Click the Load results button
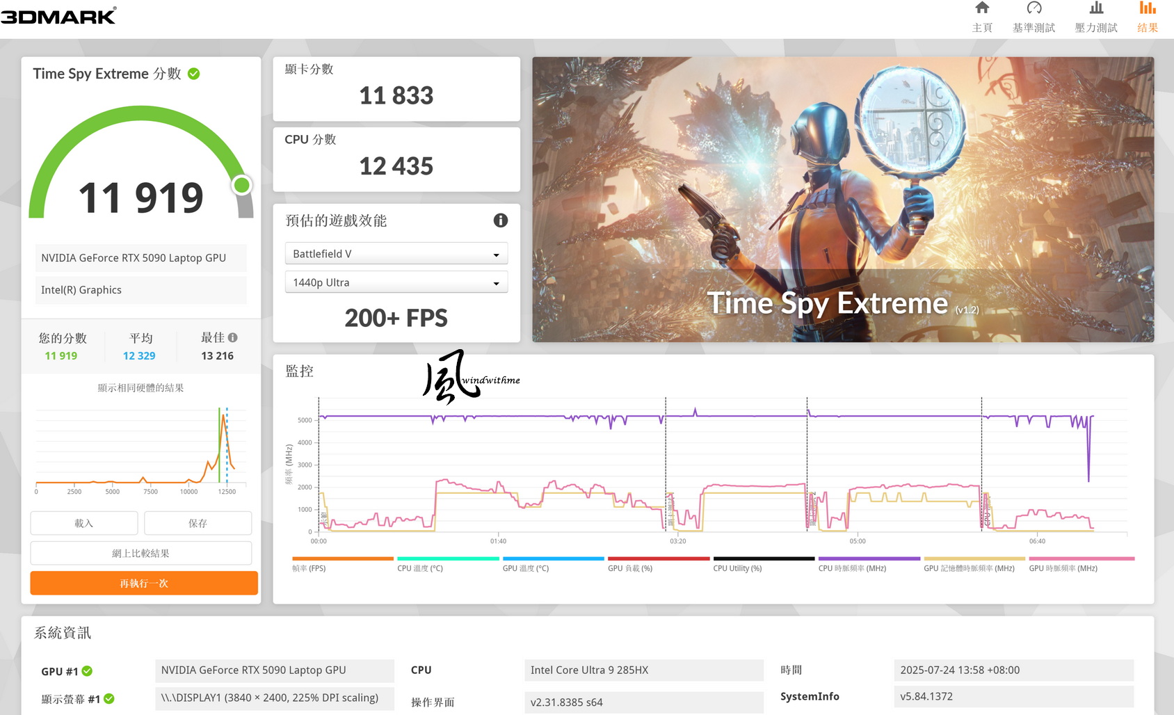Image resolution: width=1174 pixels, height=715 pixels. (84, 523)
